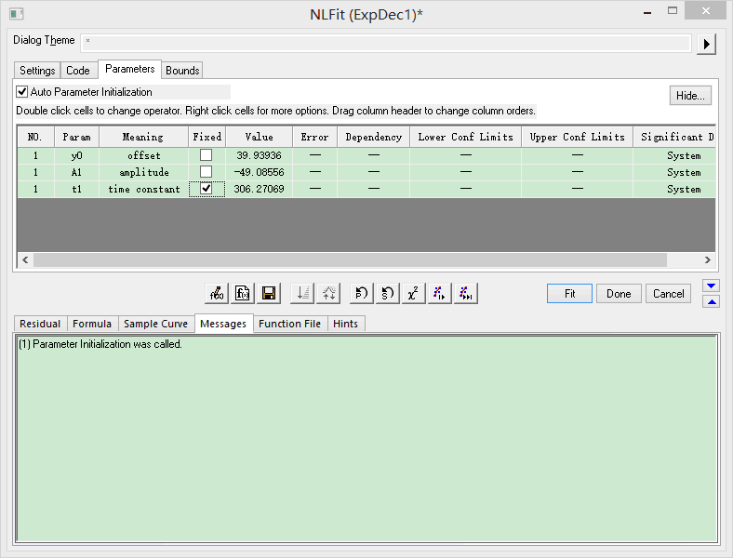Screen dimensions: 733x558
Task: Click the simplex iteration icon
Action: coord(388,293)
